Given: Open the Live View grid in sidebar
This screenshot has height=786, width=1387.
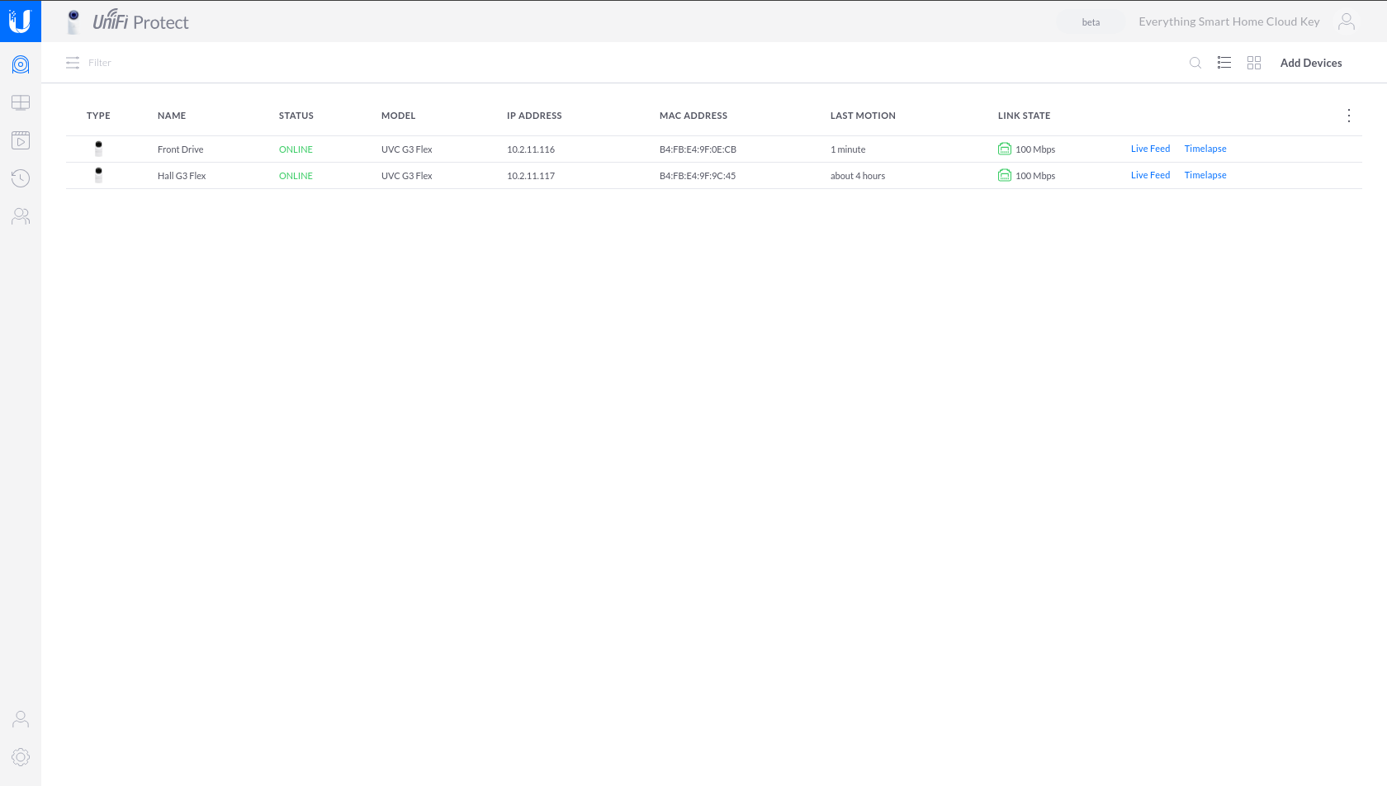Looking at the screenshot, I should [21, 102].
